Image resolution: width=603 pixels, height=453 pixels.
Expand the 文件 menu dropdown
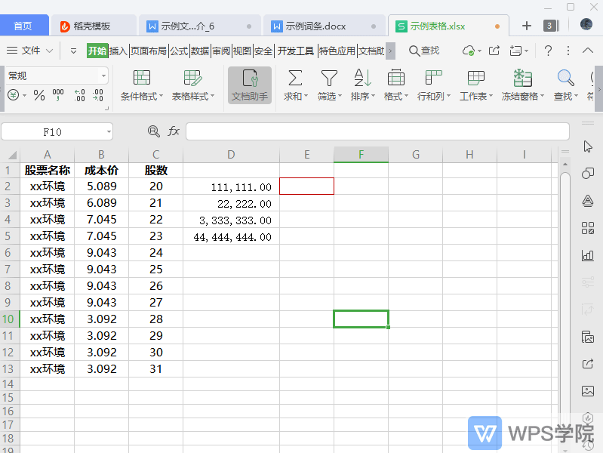pos(50,51)
